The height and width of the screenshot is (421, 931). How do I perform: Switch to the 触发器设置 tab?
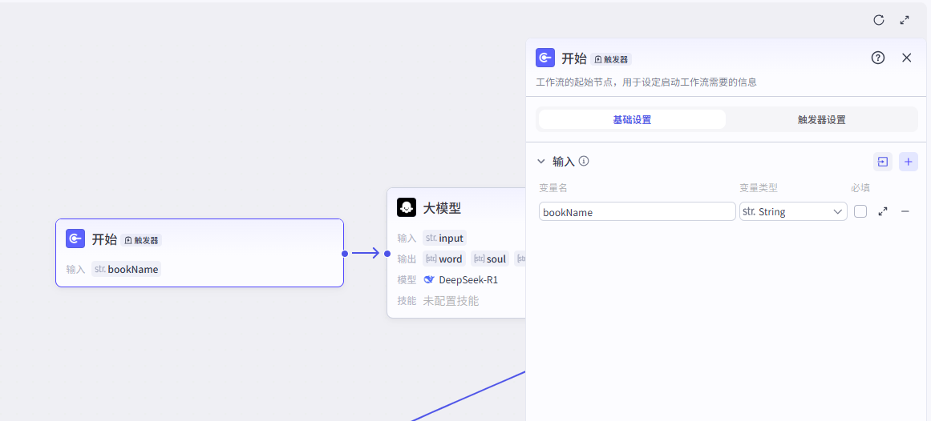(x=821, y=120)
